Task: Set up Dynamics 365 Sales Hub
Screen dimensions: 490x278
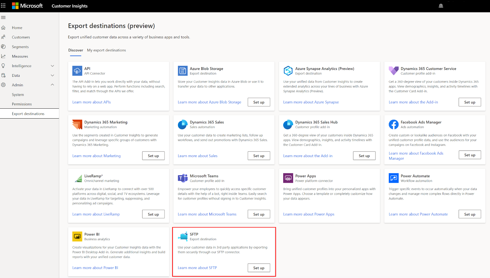Action: coord(364,156)
